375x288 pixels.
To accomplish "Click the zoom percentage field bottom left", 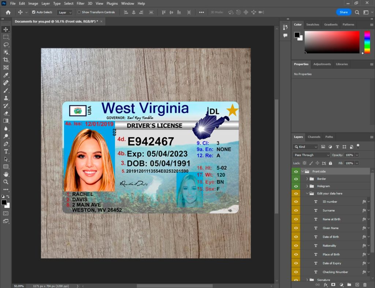I will (x=18, y=286).
